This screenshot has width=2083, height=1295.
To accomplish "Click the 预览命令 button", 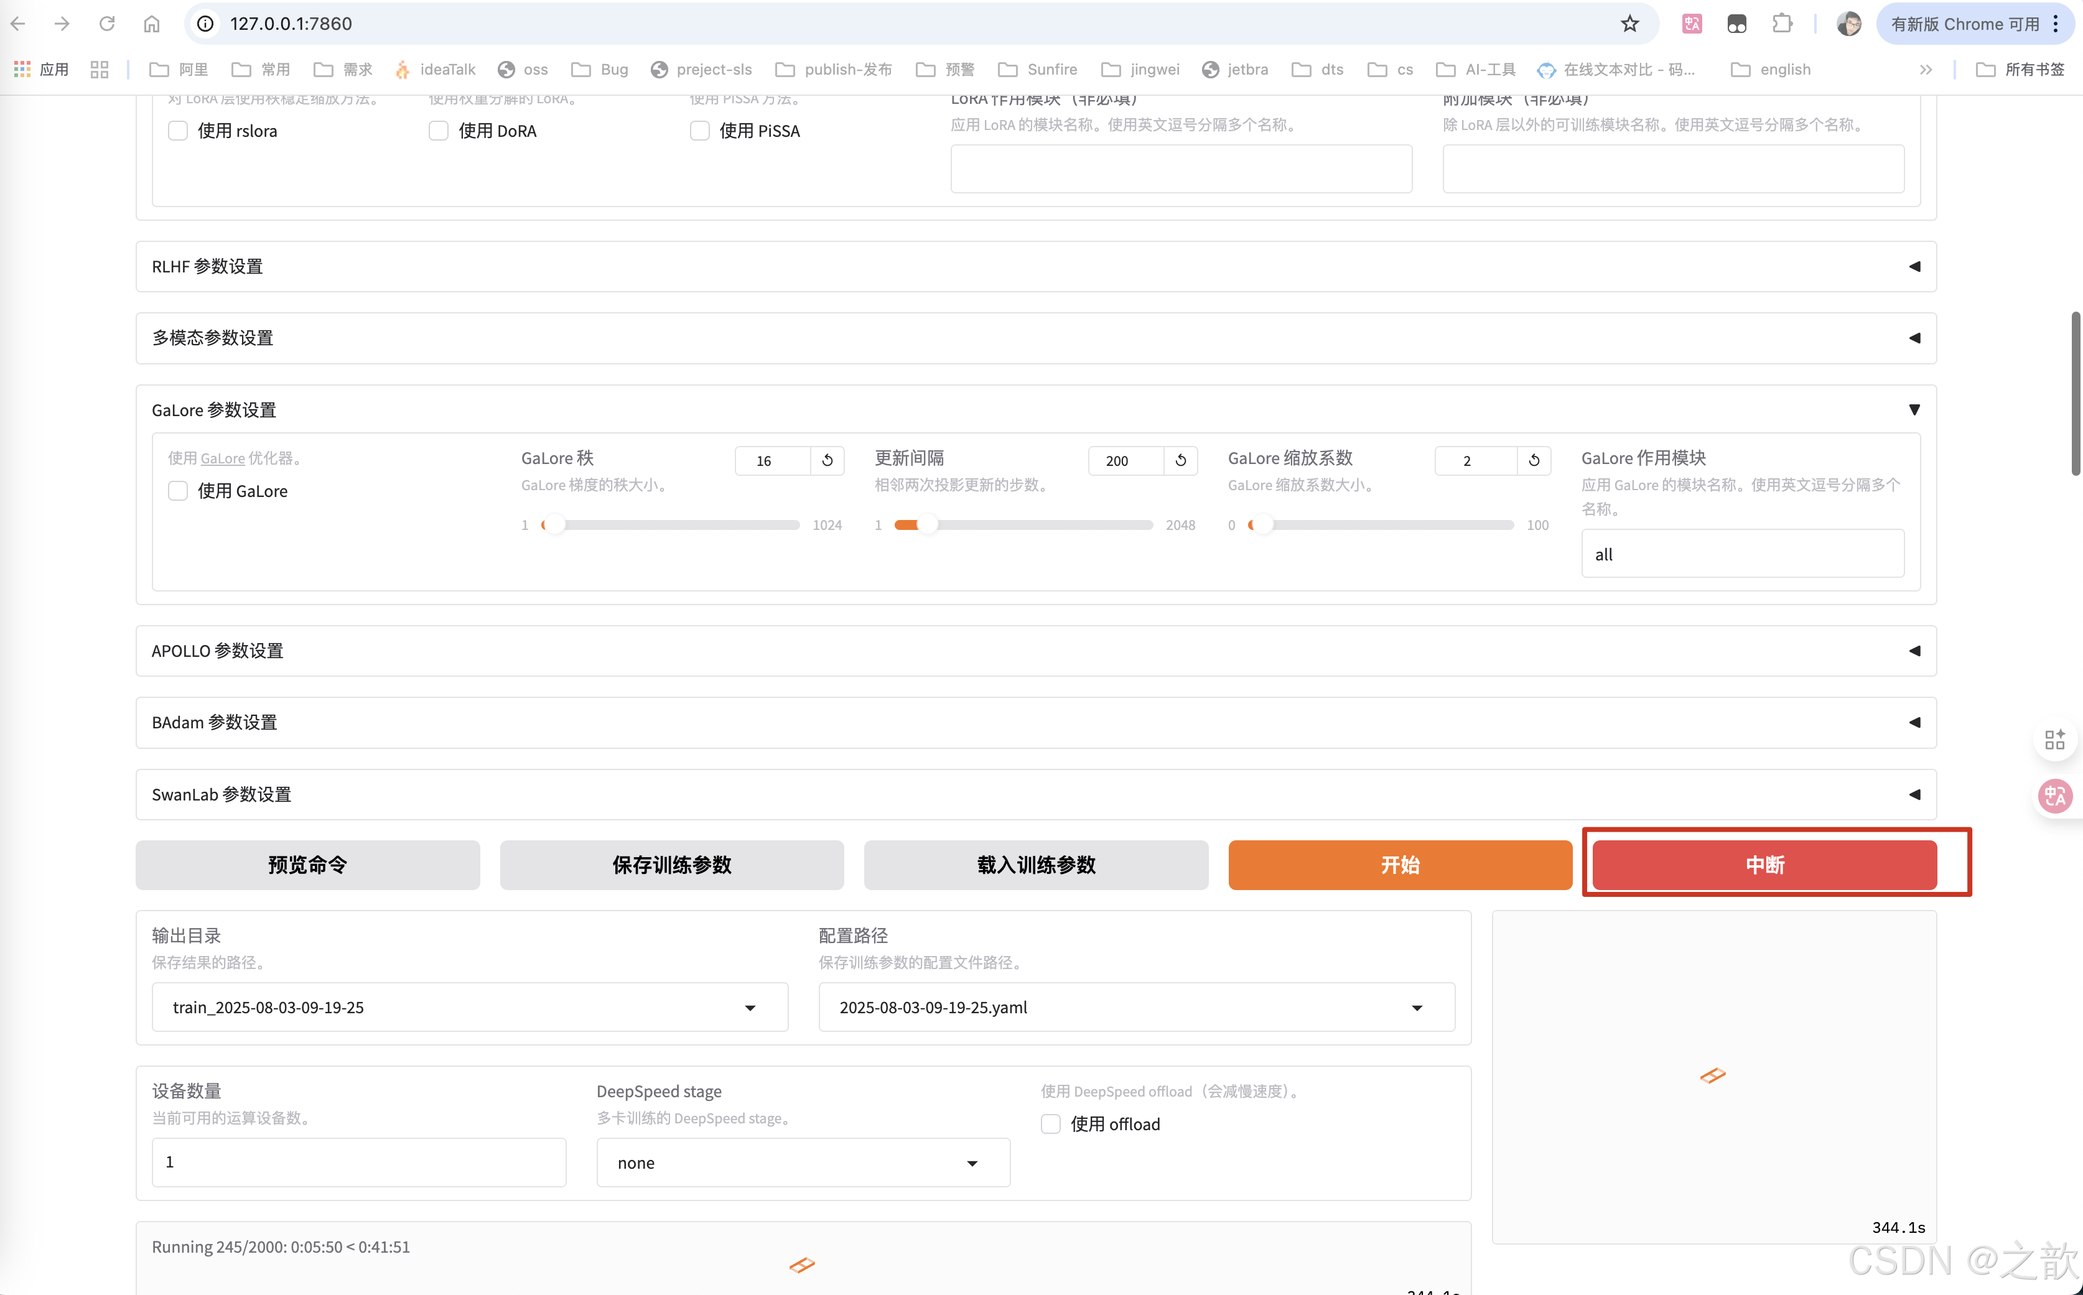I will tap(307, 865).
